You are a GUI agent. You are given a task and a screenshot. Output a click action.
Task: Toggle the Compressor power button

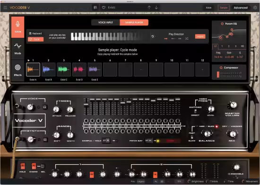pos(221,67)
